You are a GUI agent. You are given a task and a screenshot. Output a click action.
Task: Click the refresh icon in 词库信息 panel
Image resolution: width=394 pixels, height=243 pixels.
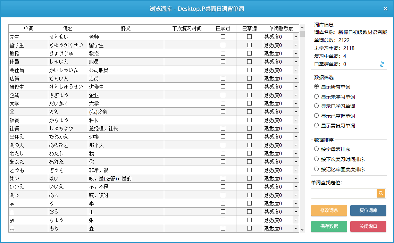(382, 64)
